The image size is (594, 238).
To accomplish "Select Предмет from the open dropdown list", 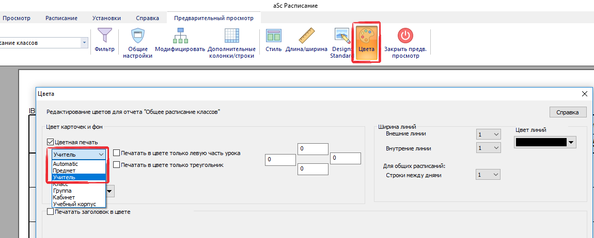I will (x=64, y=171).
